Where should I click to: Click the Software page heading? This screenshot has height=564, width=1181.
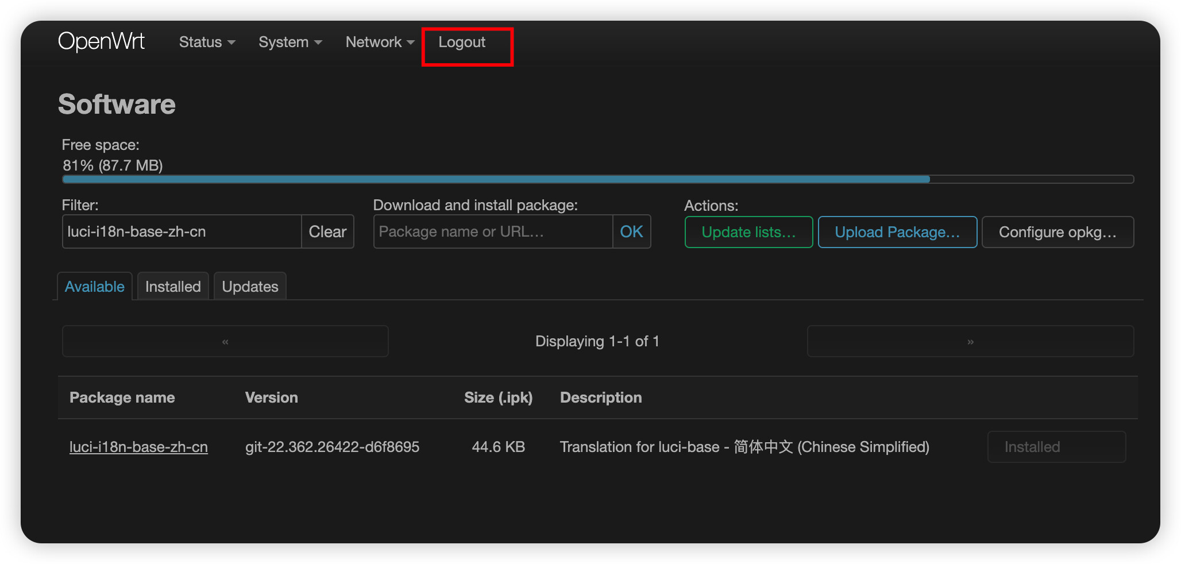click(117, 104)
